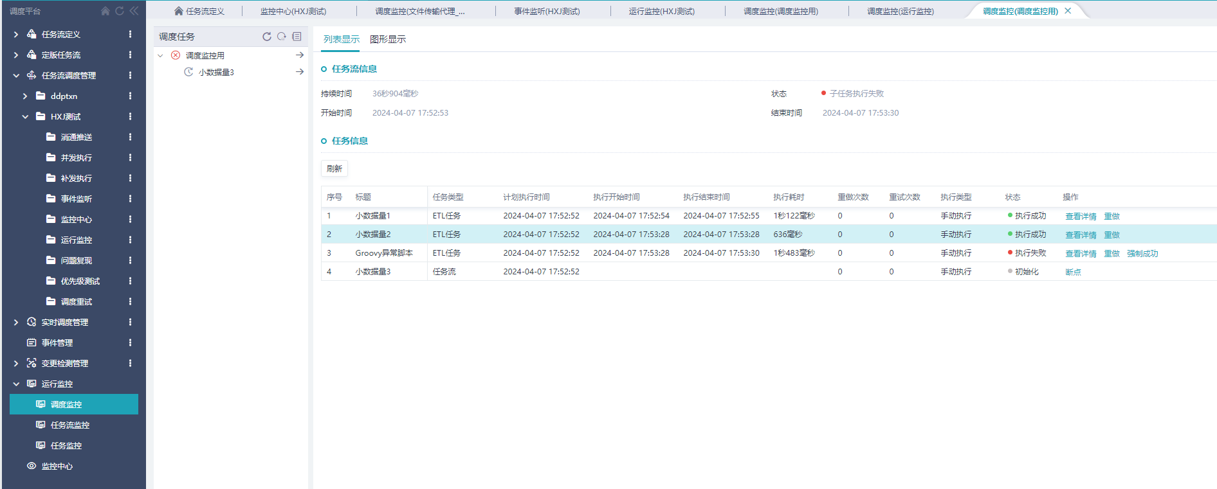
Task: Close the active 调度监控(调度监控用) tab
Action: coord(1068,11)
